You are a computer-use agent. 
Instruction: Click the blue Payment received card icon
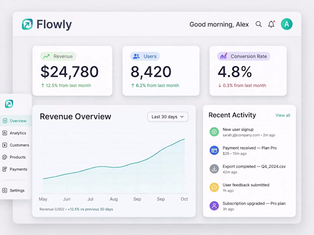[x=214, y=150]
